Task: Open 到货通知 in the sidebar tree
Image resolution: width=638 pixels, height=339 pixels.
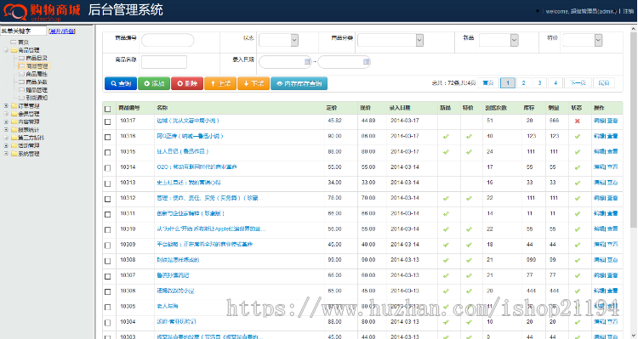Action: (37, 98)
